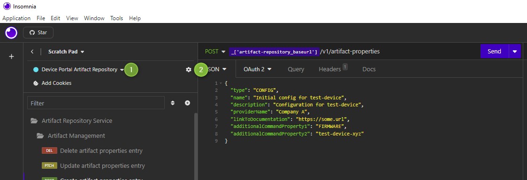Click the Send button

pos(495,52)
